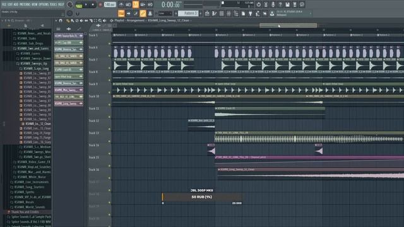Open the Pattern 3 selector

pos(189,13)
